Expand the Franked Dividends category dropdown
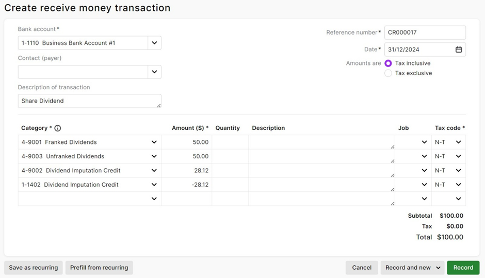Viewport: 485px width, 278px height. pos(154,142)
